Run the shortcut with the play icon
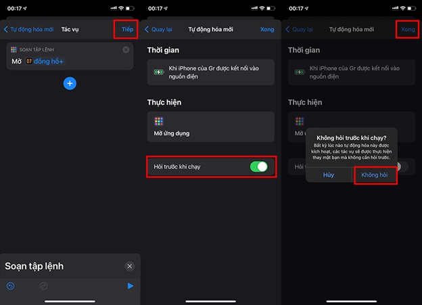The width and height of the screenshot is (422, 305). point(130,286)
